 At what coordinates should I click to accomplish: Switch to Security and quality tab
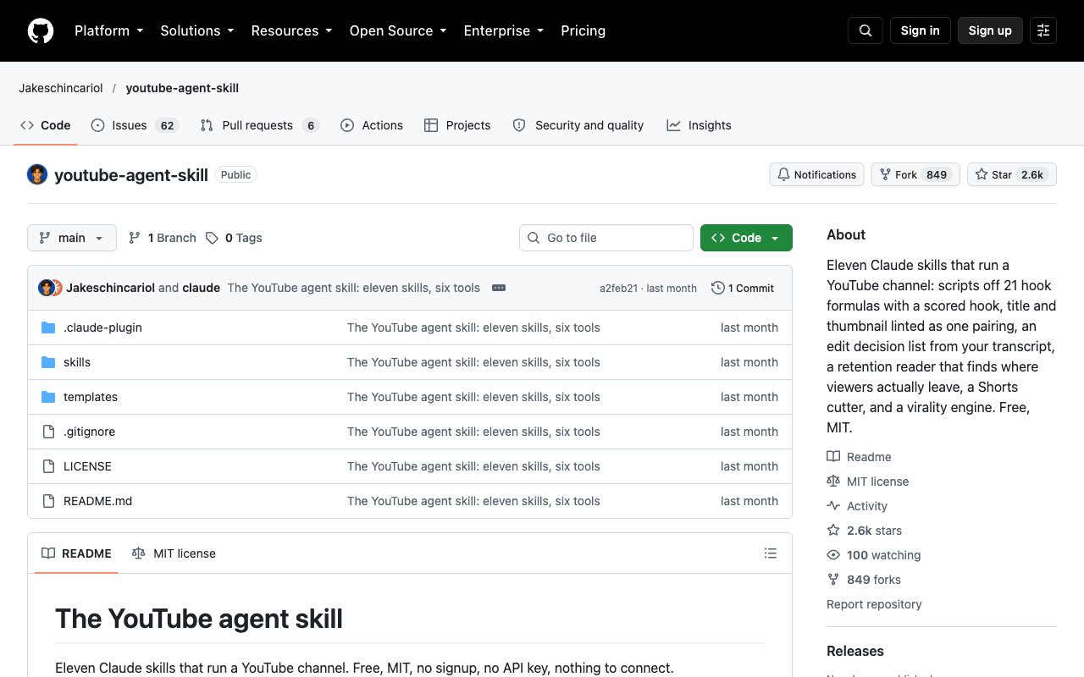click(x=578, y=125)
